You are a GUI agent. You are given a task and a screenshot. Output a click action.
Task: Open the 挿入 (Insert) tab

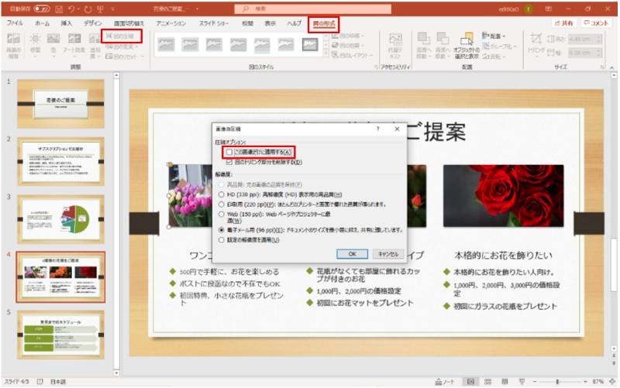pyautogui.click(x=67, y=23)
